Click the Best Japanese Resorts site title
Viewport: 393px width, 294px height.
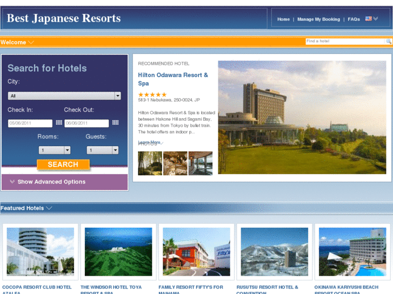coord(64,18)
